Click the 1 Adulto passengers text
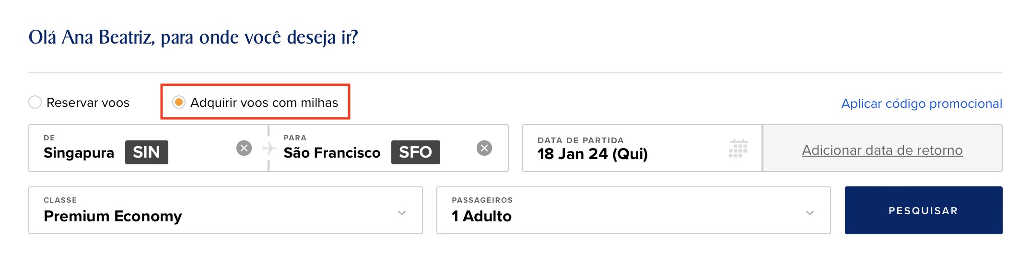 click(x=481, y=216)
